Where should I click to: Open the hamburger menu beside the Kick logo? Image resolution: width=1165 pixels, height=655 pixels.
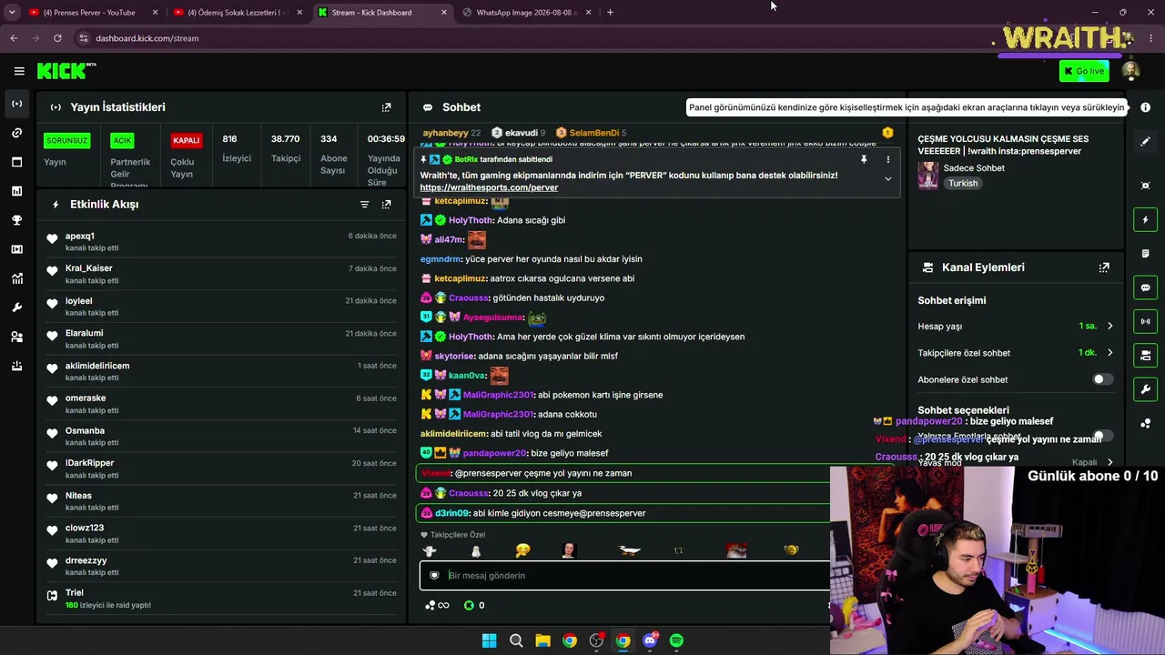(19, 71)
